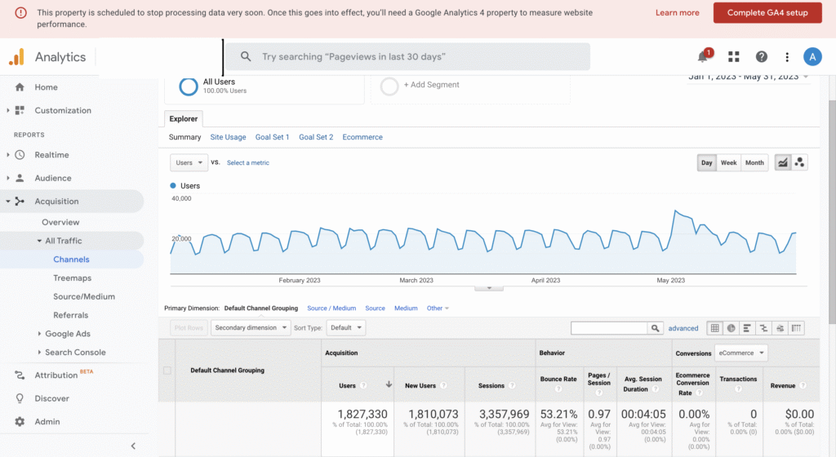Image resolution: width=836 pixels, height=457 pixels.
Task: Switch graph interval to Month
Action: click(754, 162)
